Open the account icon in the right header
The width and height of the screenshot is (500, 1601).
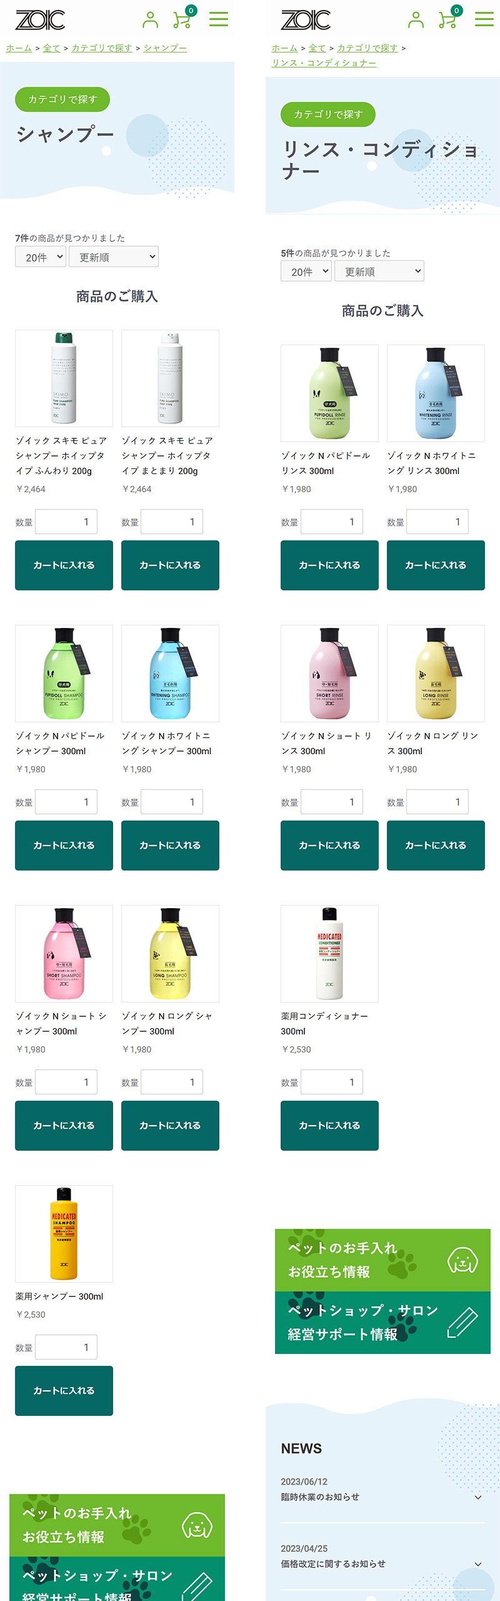416,20
